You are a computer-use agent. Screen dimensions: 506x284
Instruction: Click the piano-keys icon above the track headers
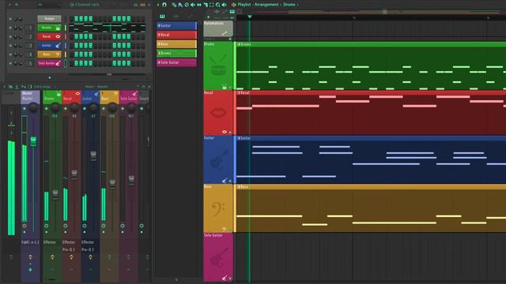[232, 12]
